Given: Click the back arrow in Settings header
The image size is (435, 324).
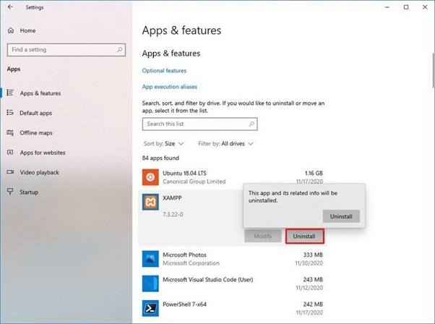Looking at the screenshot, I should point(10,7).
